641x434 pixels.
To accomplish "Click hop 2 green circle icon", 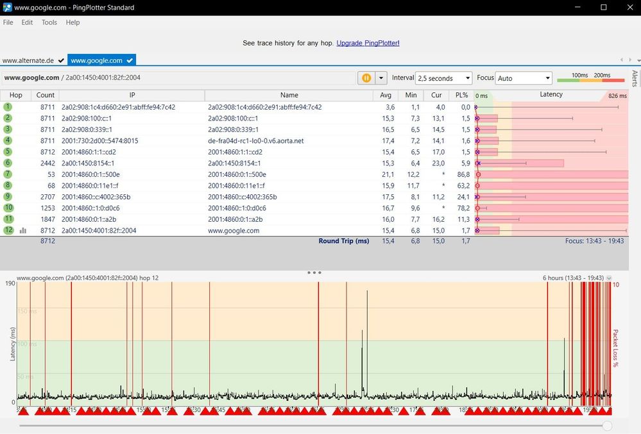I will pos(8,118).
